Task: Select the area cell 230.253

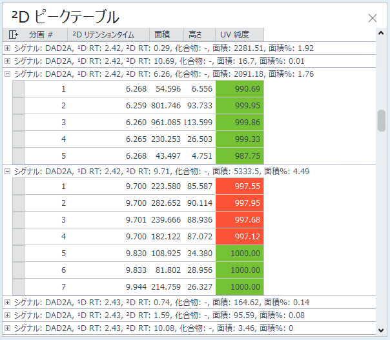Action: click(x=166, y=139)
